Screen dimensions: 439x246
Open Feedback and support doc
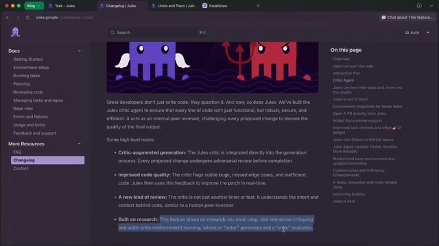[x=35, y=133]
